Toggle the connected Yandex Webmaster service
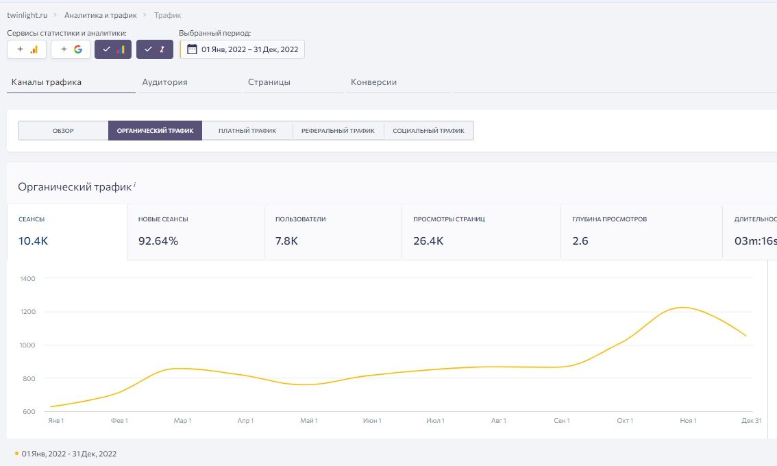Image resolution: width=777 pixels, height=466 pixels. 155,49
